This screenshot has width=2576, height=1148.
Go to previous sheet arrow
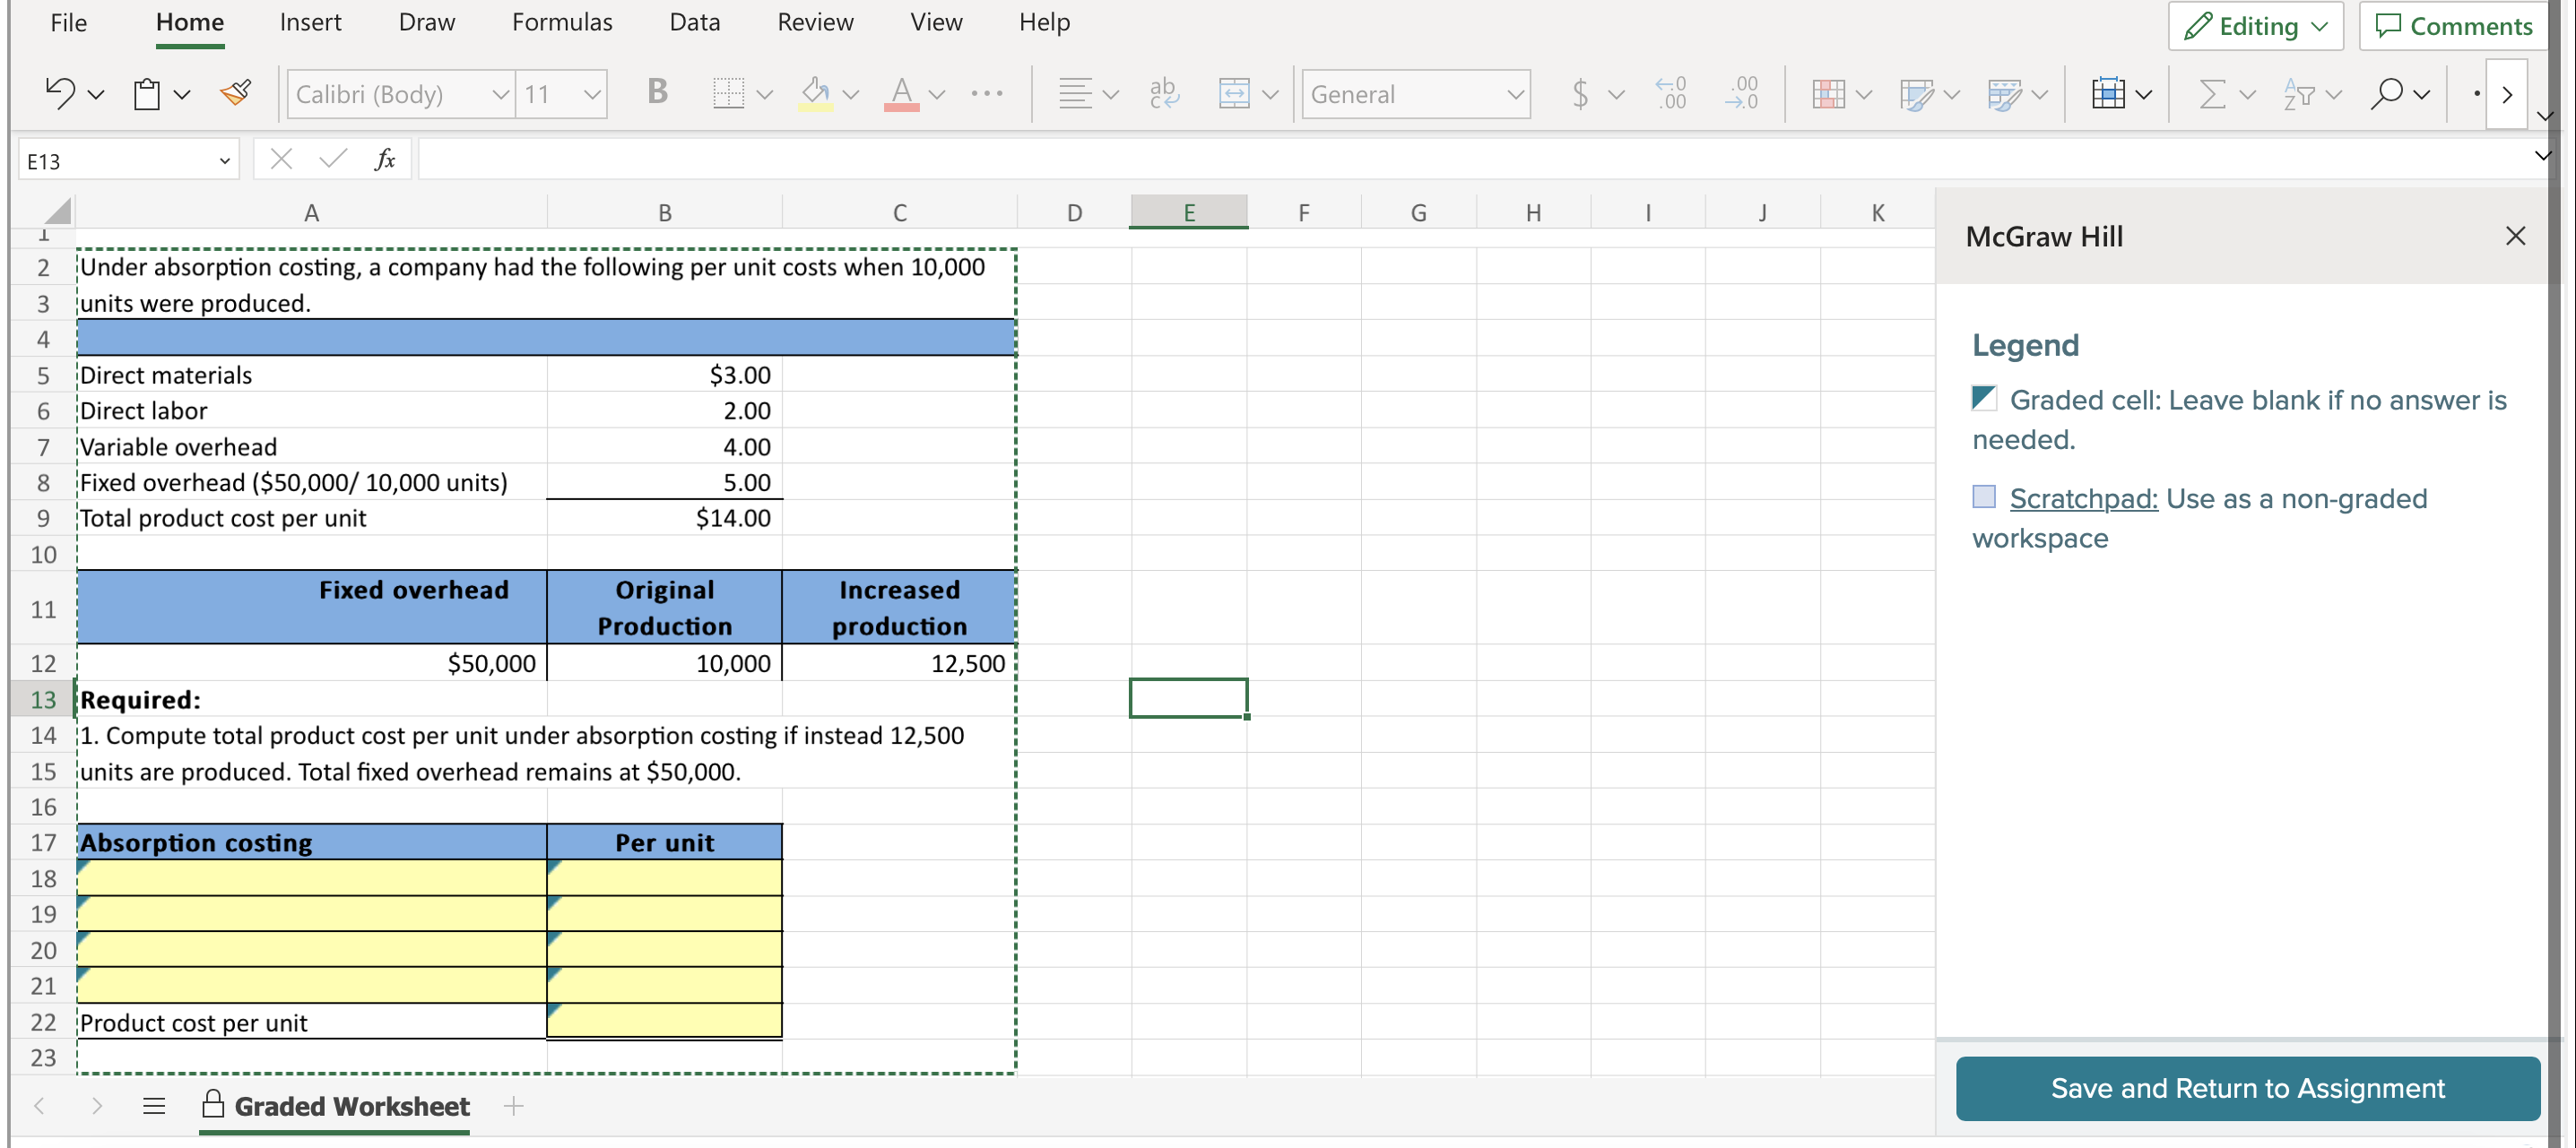[x=39, y=1105]
